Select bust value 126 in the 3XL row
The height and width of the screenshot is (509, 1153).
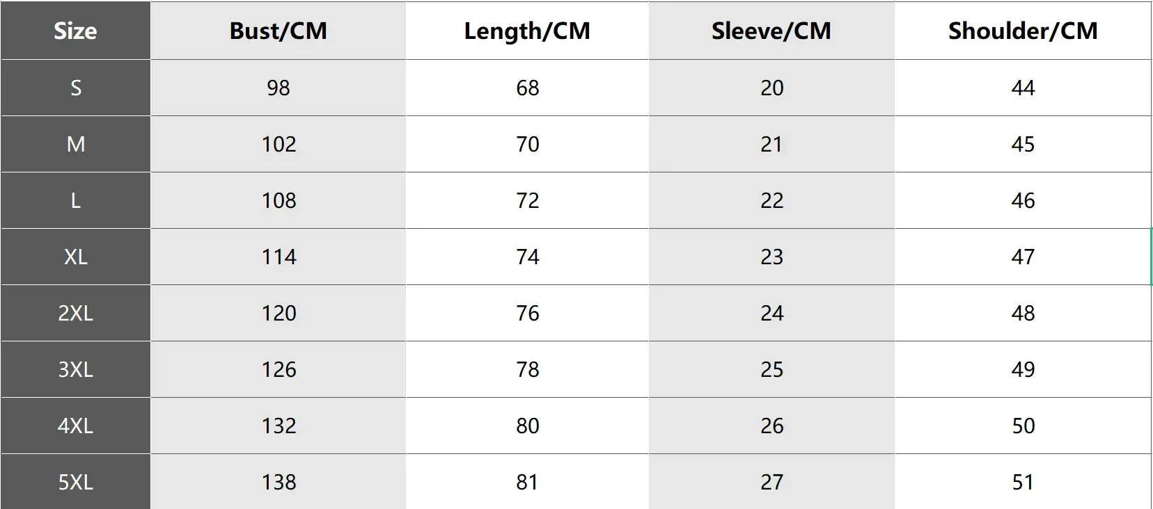[279, 369]
